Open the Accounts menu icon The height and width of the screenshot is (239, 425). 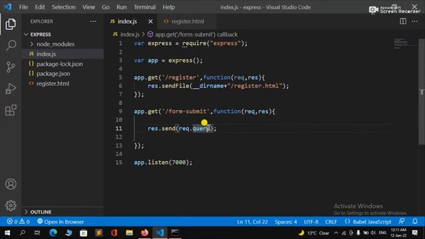coord(11,185)
